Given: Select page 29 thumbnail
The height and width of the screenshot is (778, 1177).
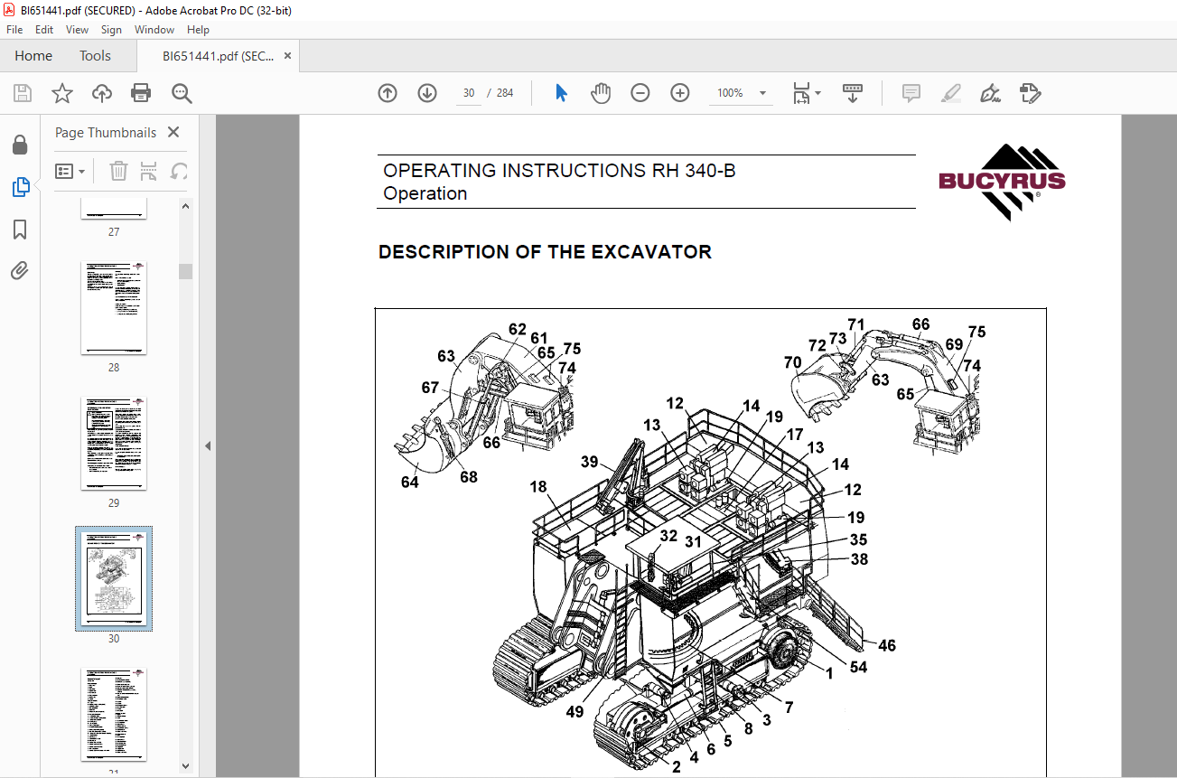Looking at the screenshot, I should coord(114,444).
